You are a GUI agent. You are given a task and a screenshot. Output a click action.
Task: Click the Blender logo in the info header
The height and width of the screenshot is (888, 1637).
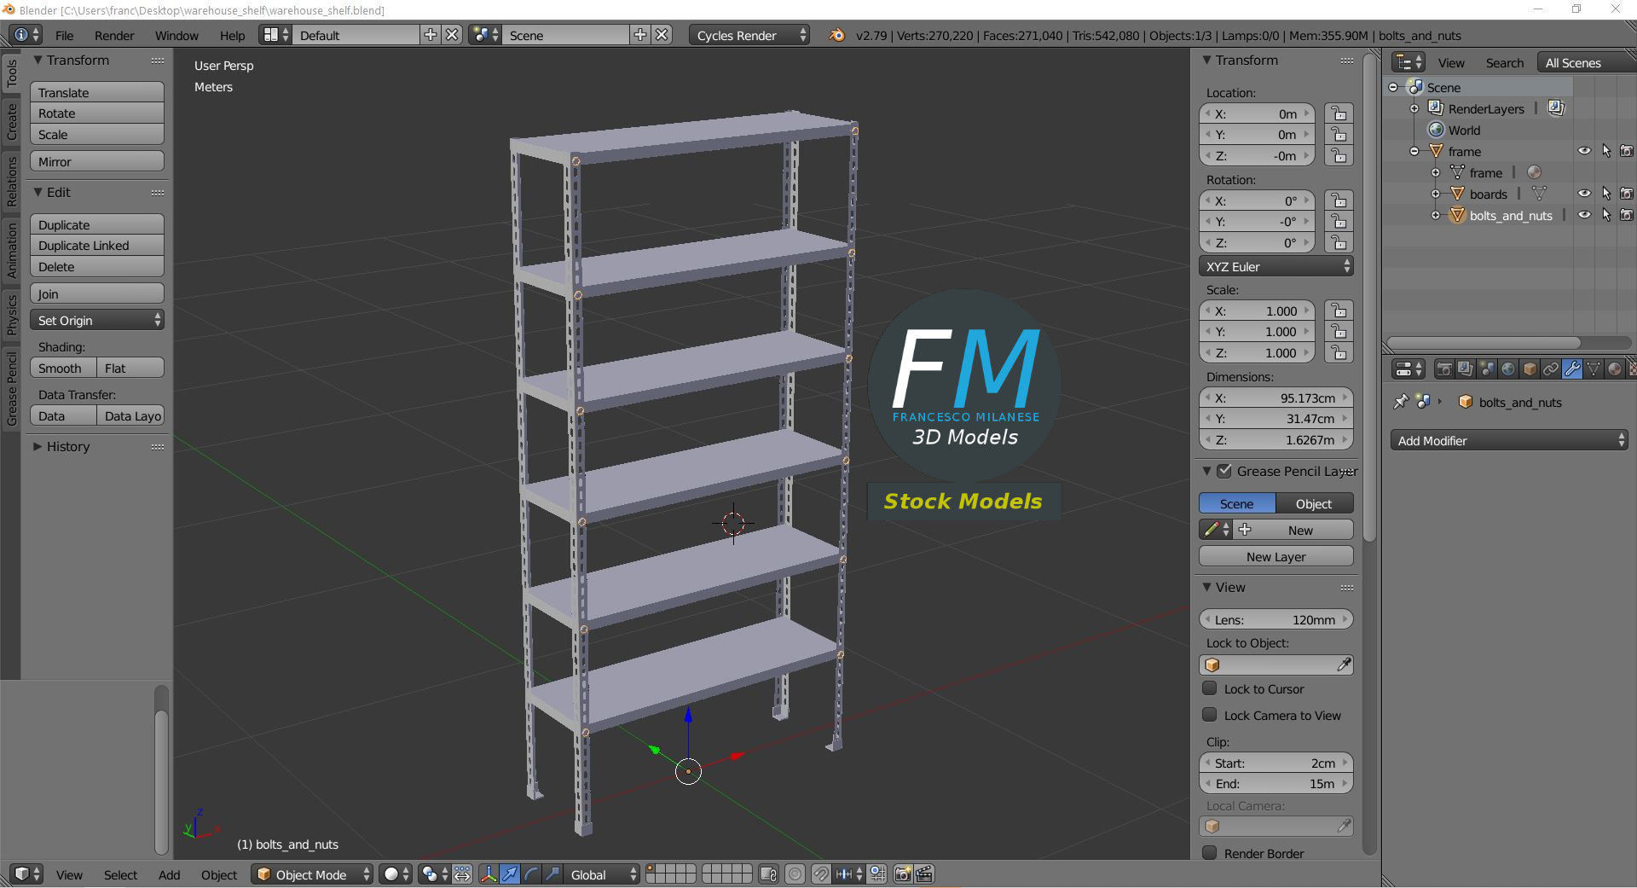(837, 35)
